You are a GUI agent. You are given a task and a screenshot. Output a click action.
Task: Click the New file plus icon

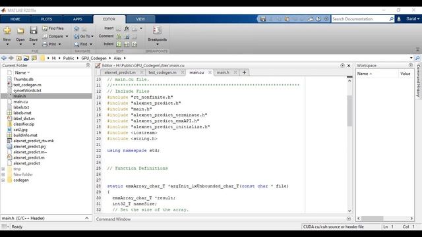[x=7, y=30]
